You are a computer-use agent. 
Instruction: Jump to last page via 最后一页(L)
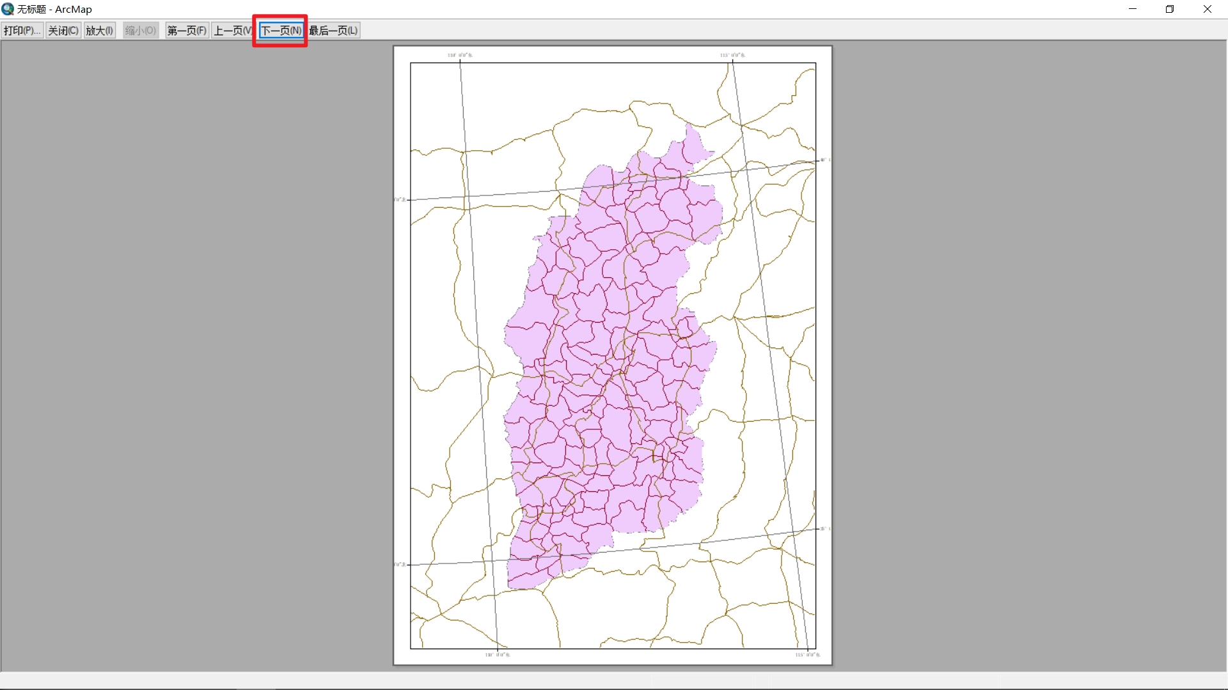tap(333, 31)
